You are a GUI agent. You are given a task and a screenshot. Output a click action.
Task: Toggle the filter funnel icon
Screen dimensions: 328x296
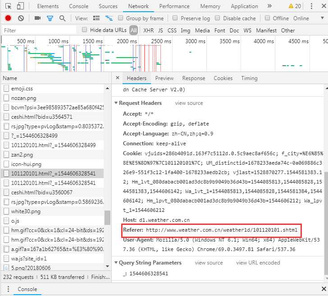pyautogui.click(x=50, y=18)
